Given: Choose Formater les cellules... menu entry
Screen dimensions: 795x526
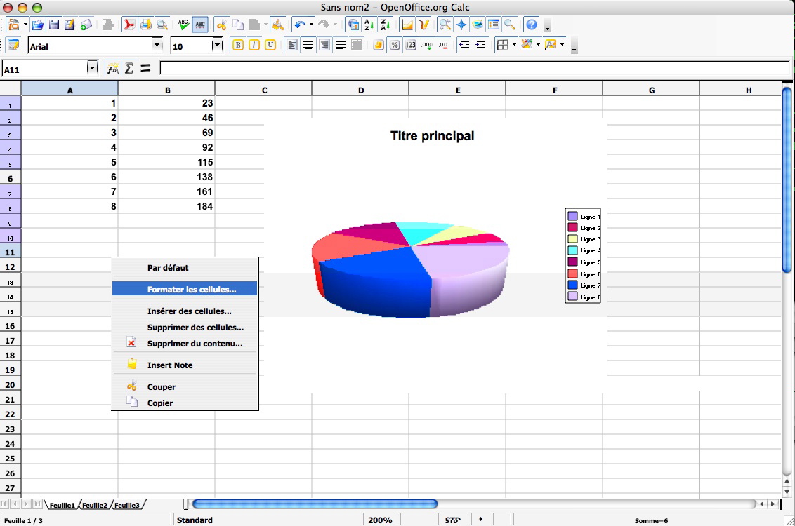Looking at the screenshot, I should point(185,289).
